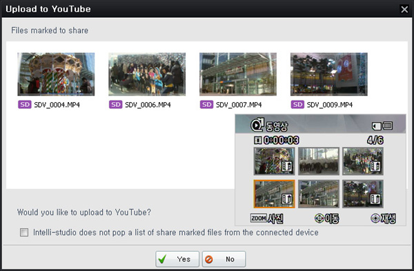Select the SDV_0007.MP4 building thumbnail
The width and height of the screenshot is (414, 271).
coord(238,74)
